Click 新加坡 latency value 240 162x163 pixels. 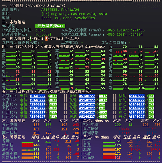36,145
